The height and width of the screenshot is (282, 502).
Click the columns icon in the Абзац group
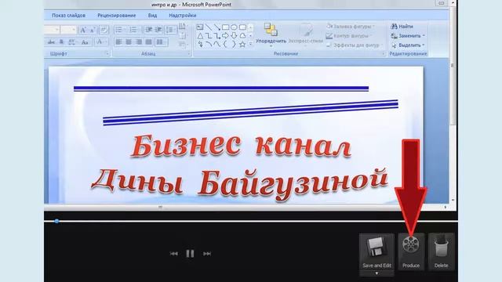[161, 42]
